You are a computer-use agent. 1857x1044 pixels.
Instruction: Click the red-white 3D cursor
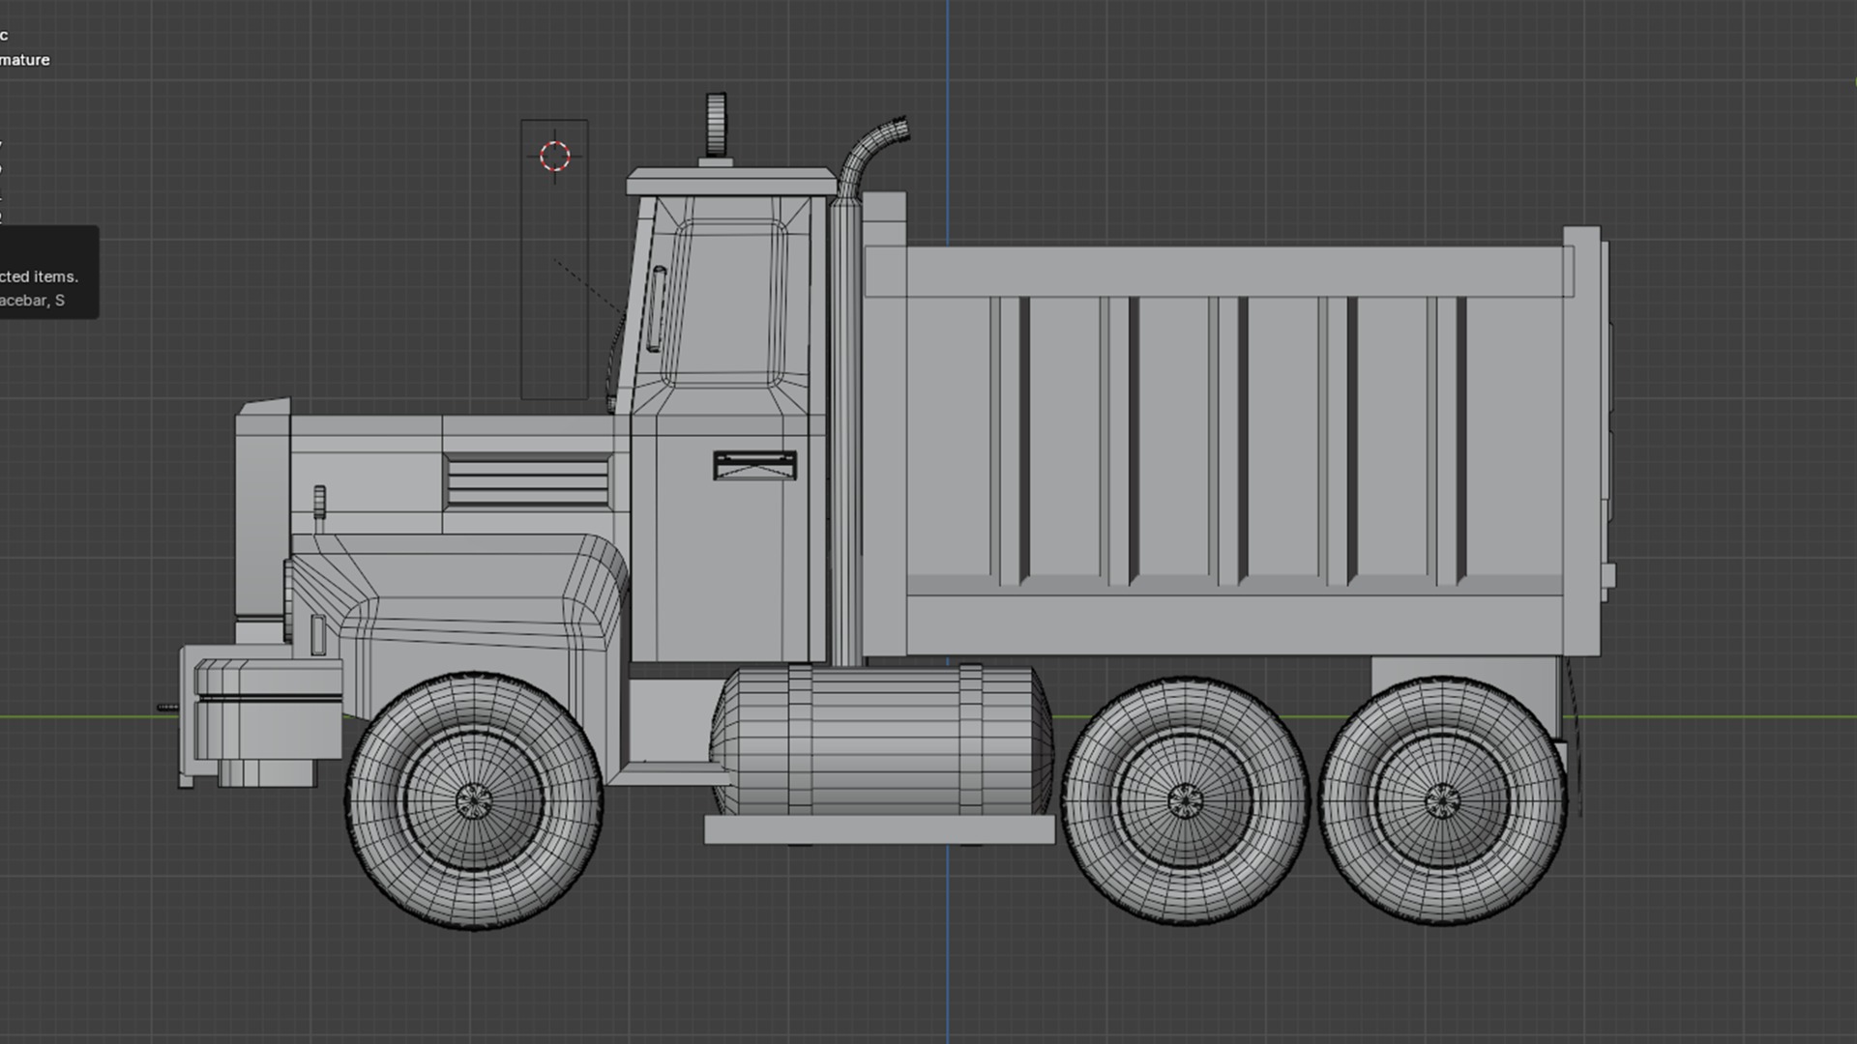555,156
